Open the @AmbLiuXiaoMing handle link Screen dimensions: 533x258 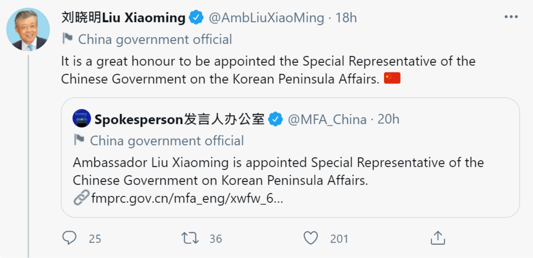pyautogui.click(x=266, y=18)
